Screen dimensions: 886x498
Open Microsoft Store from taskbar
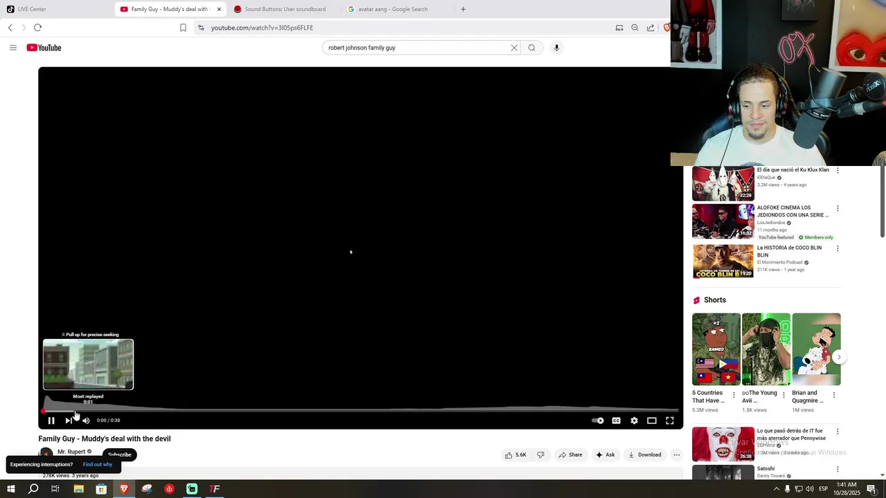[x=101, y=489]
